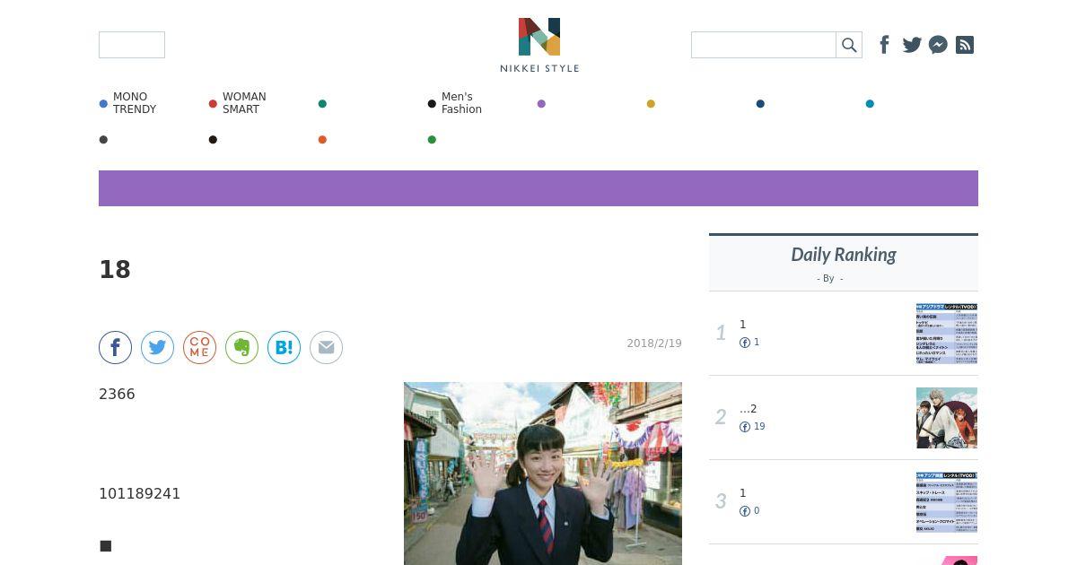Screen dimensions: 1077x565
Task: Send article by email icon
Action: 326,347
